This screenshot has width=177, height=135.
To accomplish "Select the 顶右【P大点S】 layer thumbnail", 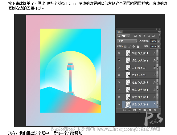I will [x=128, y=61].
